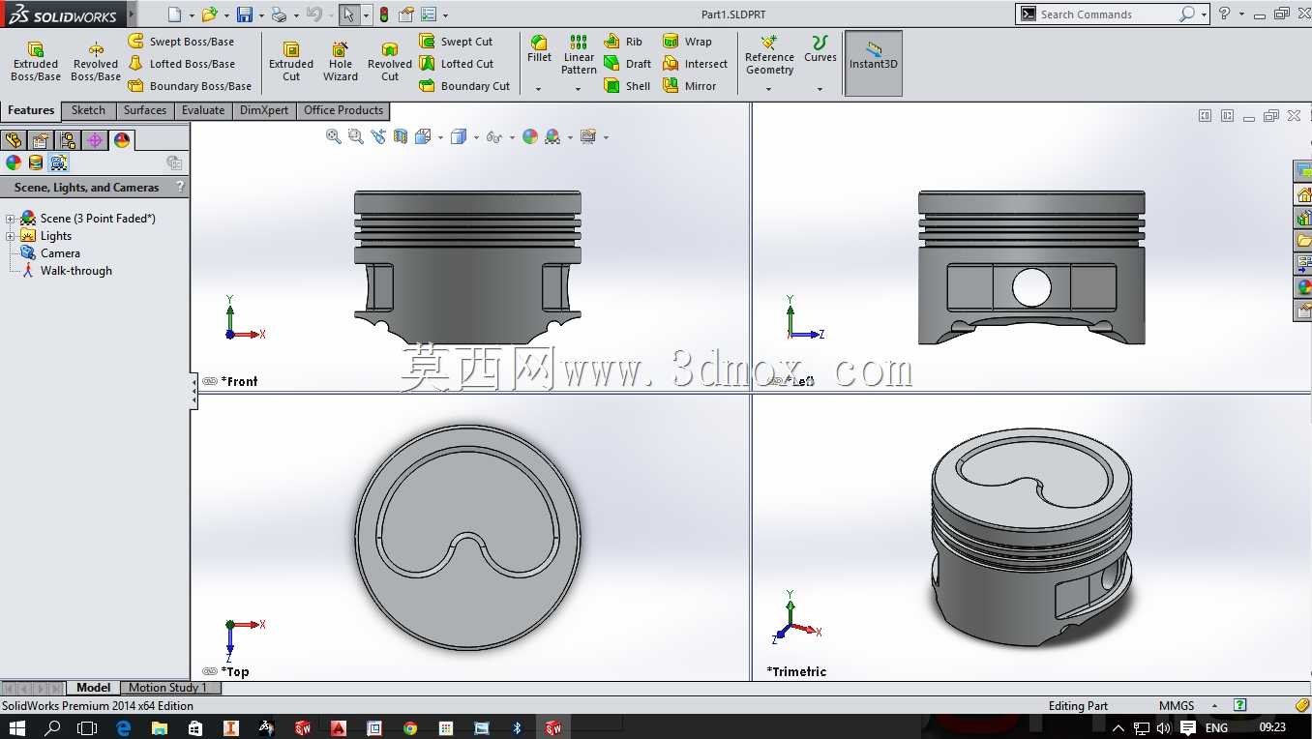Viewport: 1312px width, 739px height.
Task: Activate the Revolved Cut tool
Action: tap(390, 61)
